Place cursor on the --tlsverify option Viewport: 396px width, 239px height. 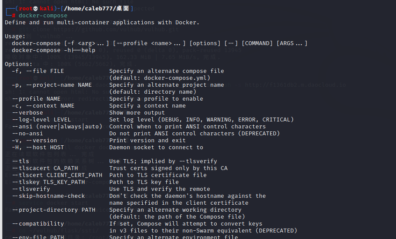click(31, 189)
